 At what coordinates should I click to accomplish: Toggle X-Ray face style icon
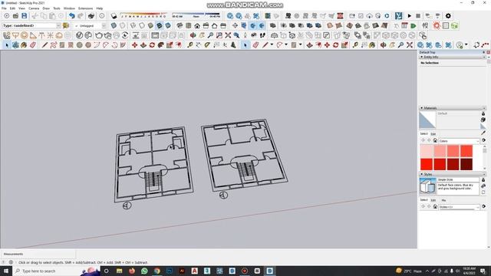point(114,25)
